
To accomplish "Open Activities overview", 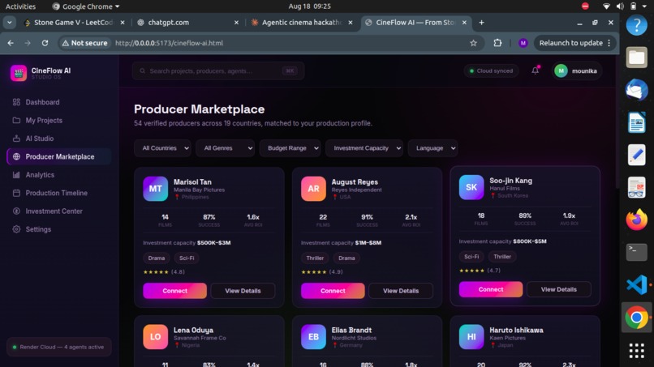I will pos(20,6).
